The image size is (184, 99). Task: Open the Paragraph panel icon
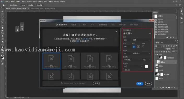(x=22, y=29)
